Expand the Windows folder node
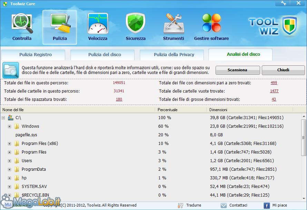The image size is (307, 210). [9, 126]
